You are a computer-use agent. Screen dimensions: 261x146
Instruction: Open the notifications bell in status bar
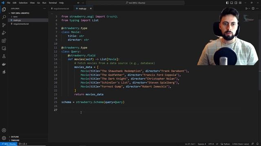257,144
